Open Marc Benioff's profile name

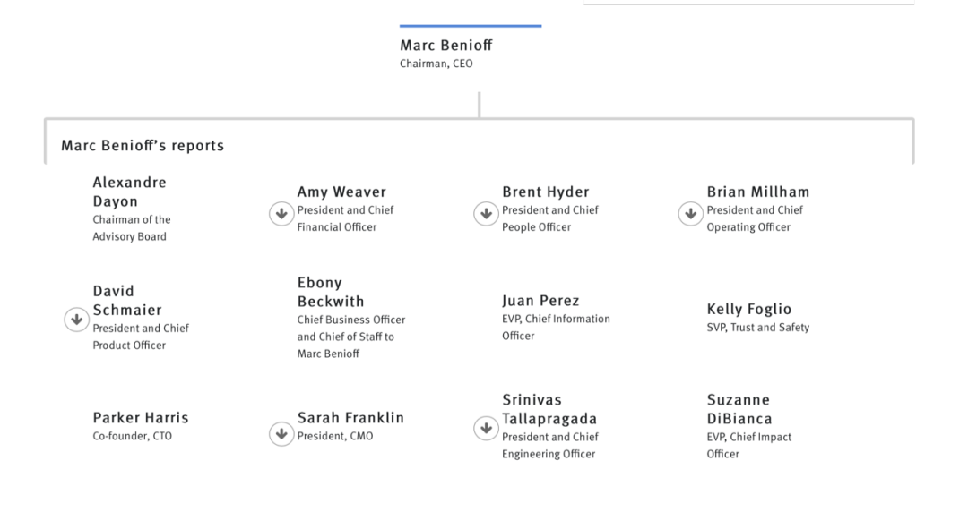[x=445, y=45]
